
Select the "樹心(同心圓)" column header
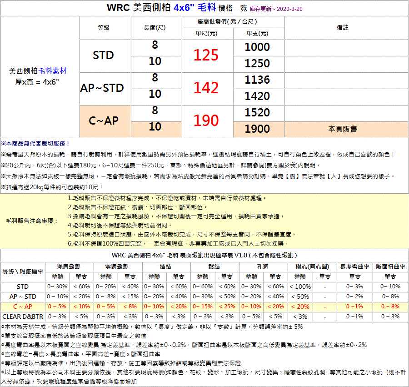tap(312, 266)
